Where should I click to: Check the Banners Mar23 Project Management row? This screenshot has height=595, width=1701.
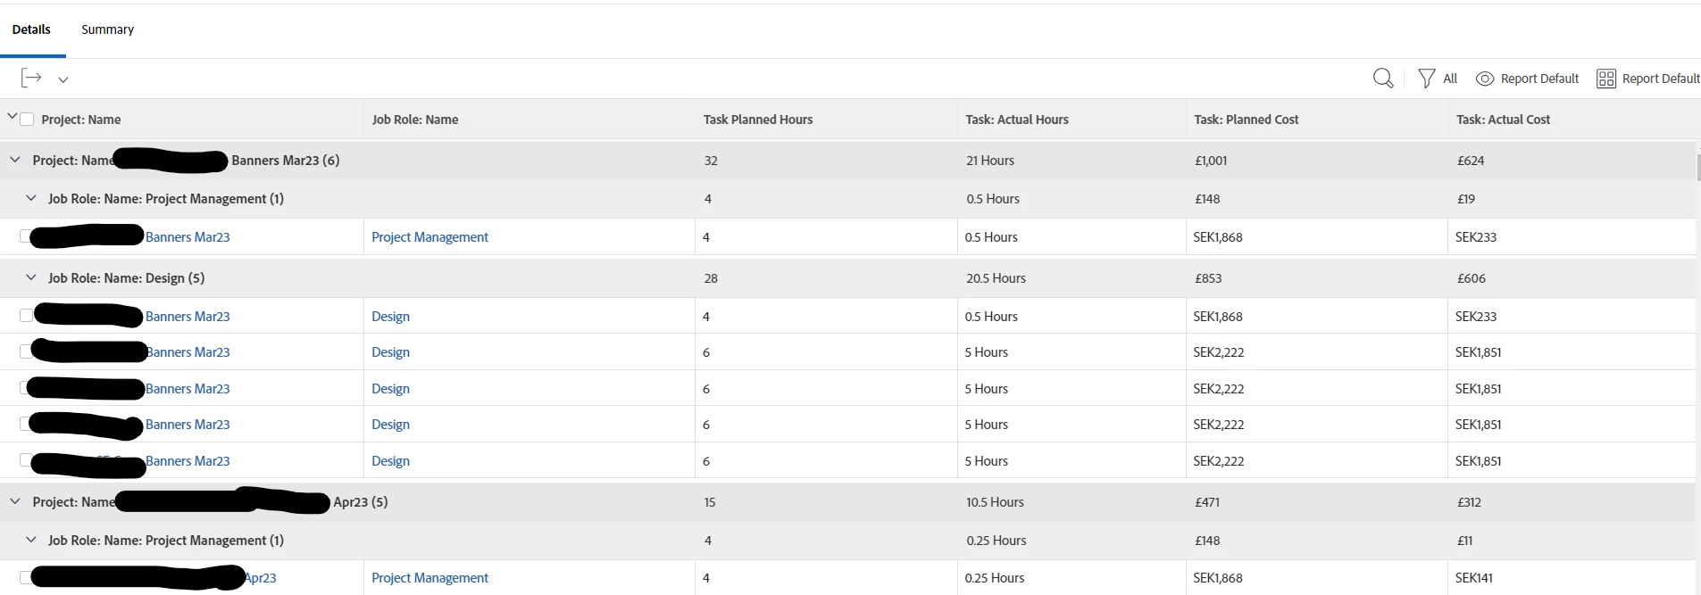point(25,236)
